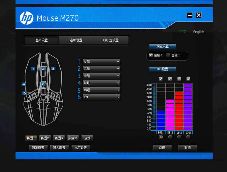
Task: Switch to 呼吸灯设置 tab
Action: [x=111, y=40]
